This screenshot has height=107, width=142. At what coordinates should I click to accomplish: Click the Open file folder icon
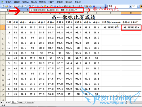(x=7, y=6)
